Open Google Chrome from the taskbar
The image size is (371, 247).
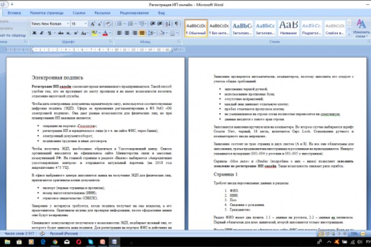[x=55, y=242]
